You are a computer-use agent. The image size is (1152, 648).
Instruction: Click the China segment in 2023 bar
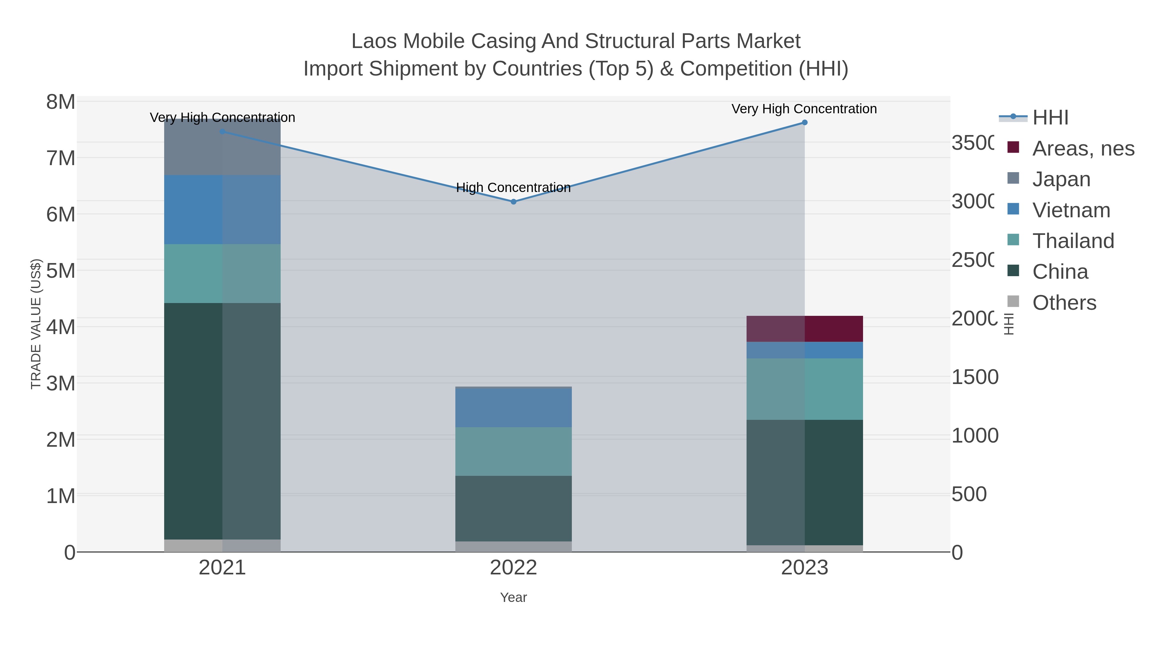pos(804,483)
